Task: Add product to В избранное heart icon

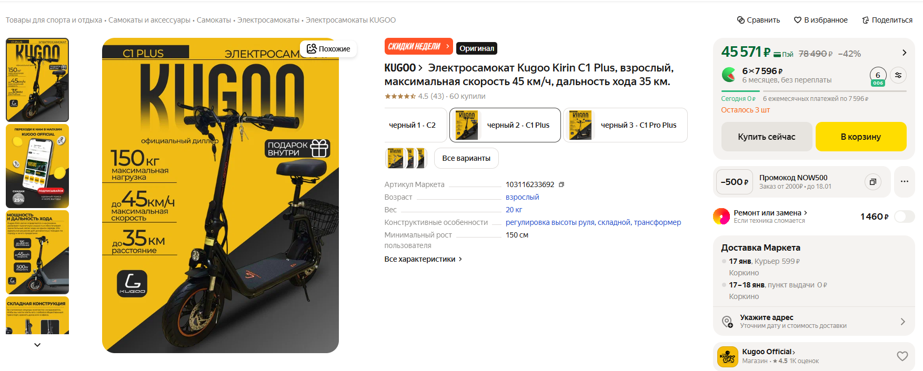Action: 798,20
